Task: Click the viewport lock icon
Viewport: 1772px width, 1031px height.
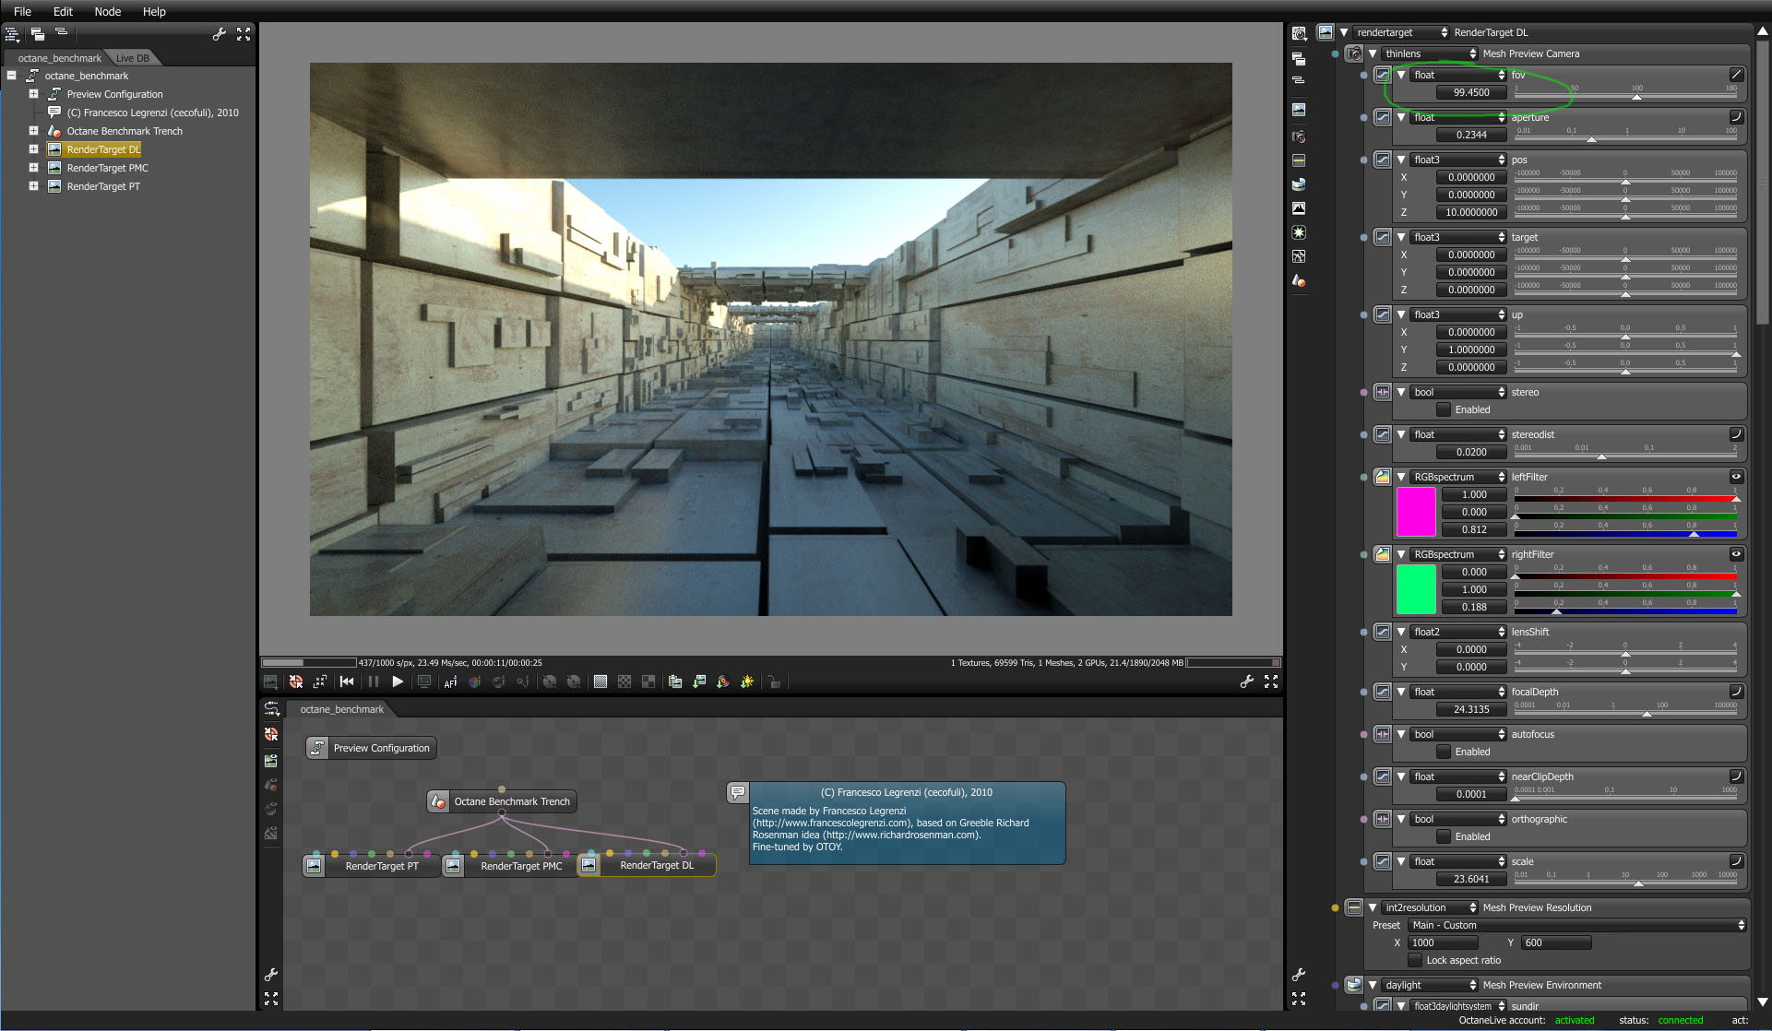Action: 774,681
